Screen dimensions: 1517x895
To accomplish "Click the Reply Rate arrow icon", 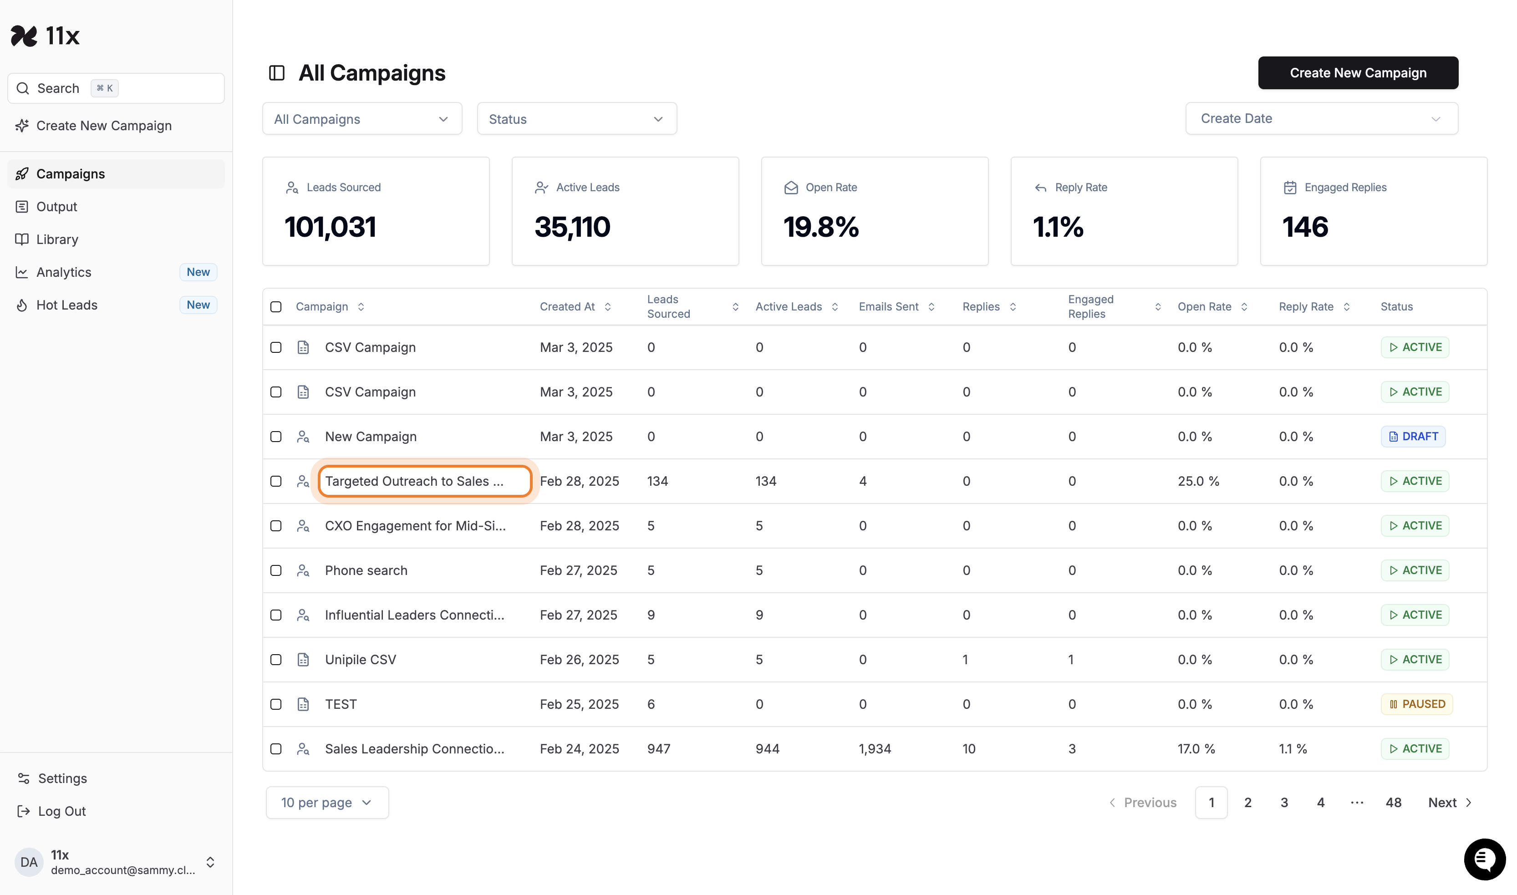I will (x=1040, y=188).
